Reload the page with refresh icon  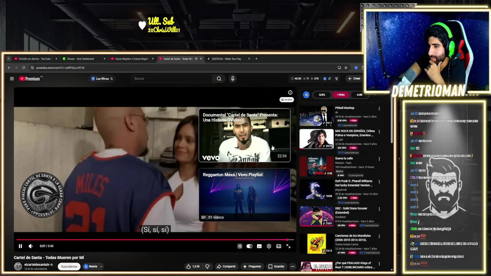point(23,68)
